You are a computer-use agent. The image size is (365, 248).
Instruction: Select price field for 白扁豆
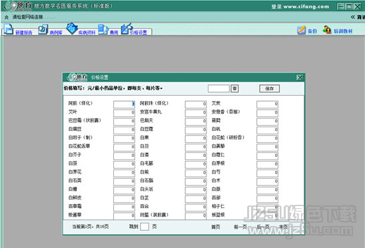click(x=124, y=130)
